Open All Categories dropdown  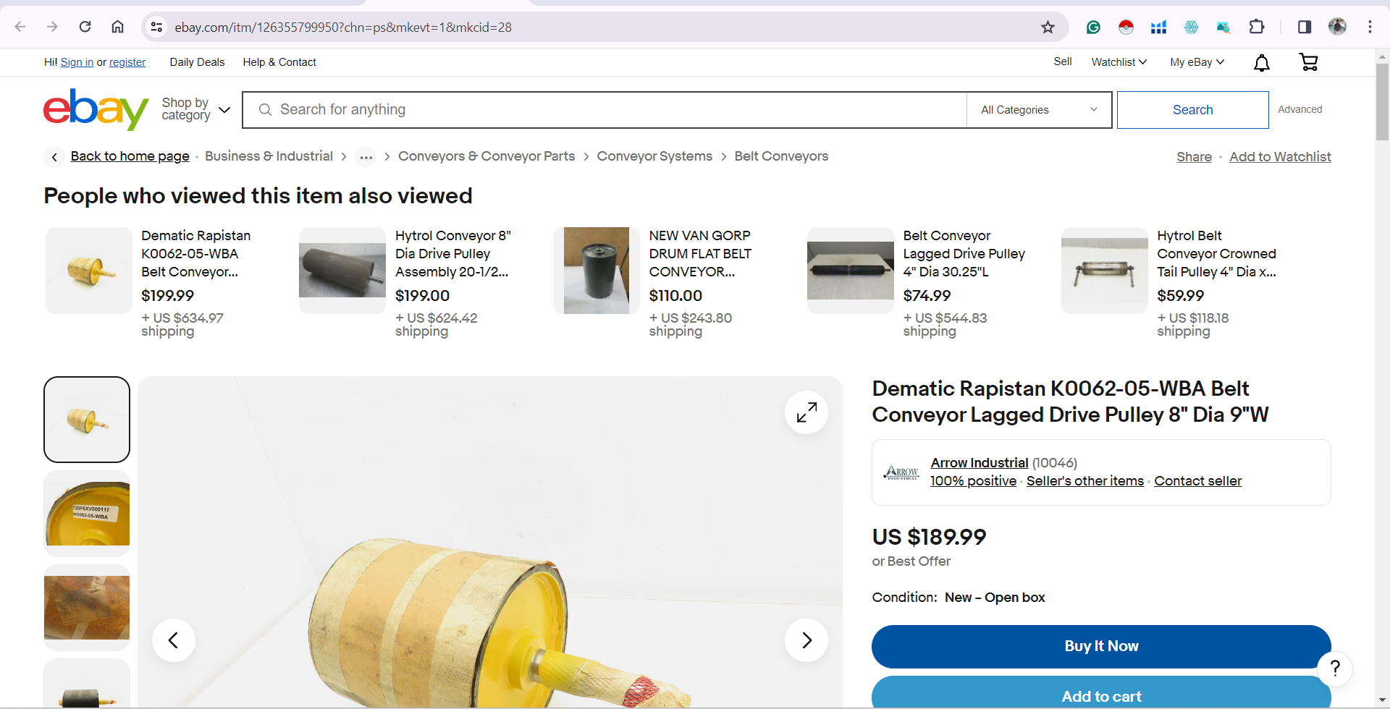(1039, 110)
